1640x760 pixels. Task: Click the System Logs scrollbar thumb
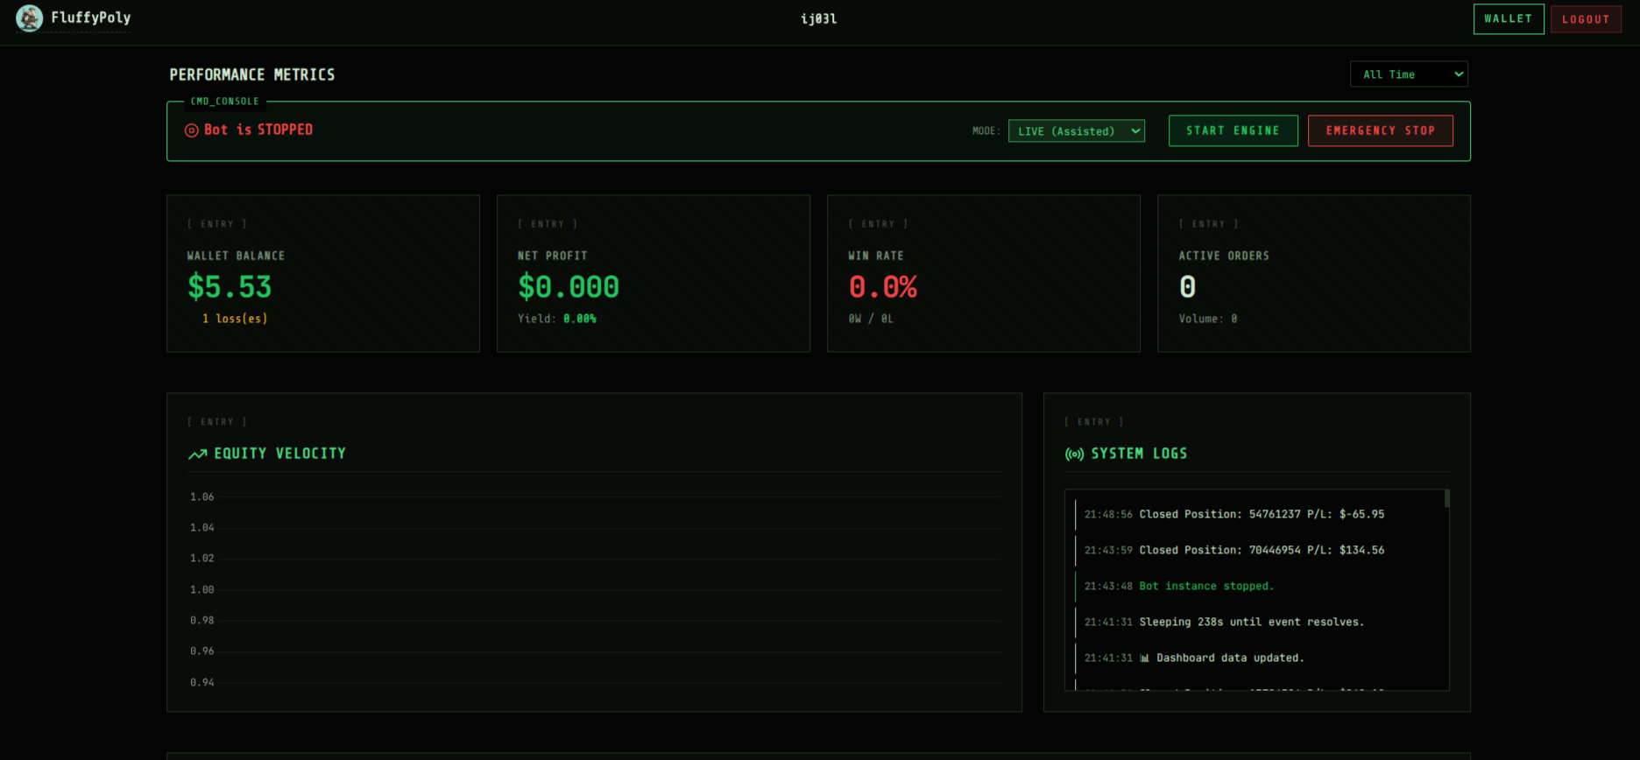point(1446,498)
